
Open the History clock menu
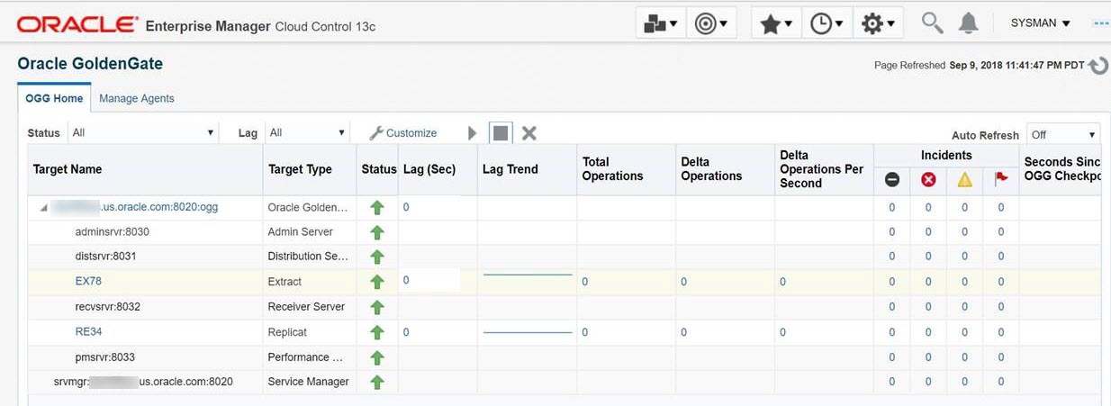tap(826, 23)
